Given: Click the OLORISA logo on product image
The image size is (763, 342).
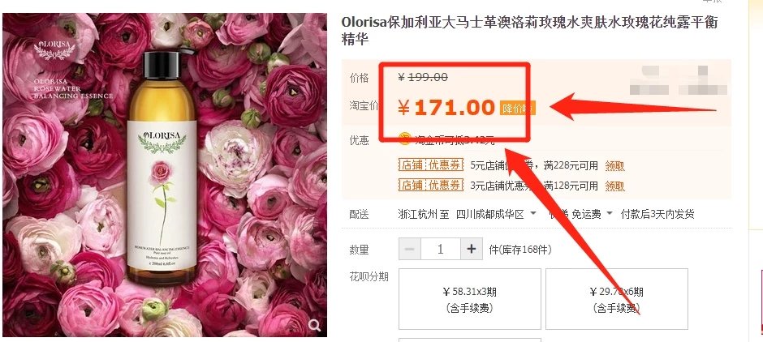Looking at the screenshot, I should point(54,49).
